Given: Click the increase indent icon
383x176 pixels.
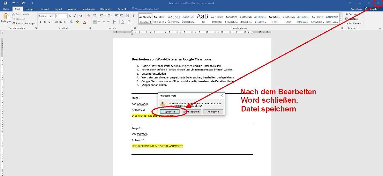Looking at the screenshot, I should click(121, 16).
